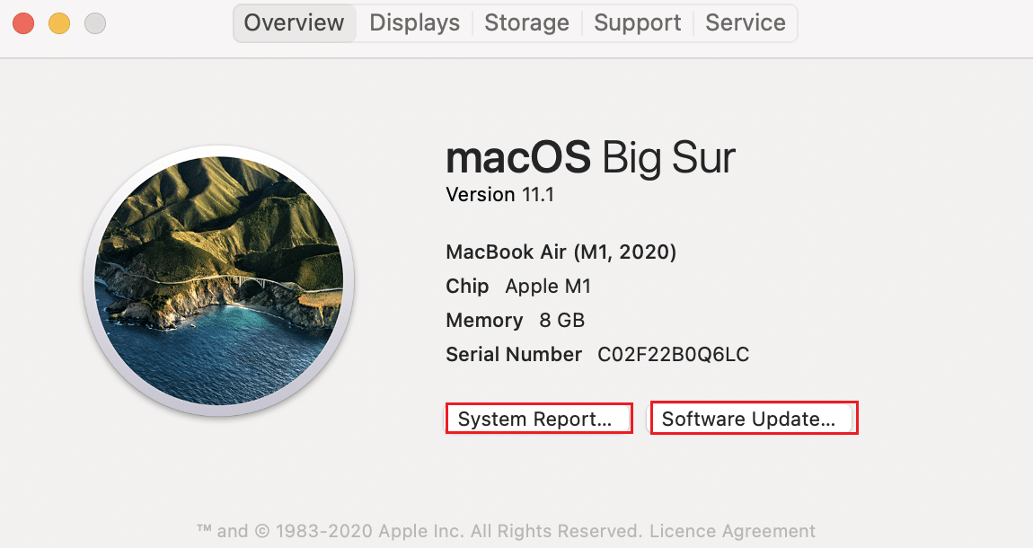Click the Memory 8 GB line

click(x=514, y=320)
